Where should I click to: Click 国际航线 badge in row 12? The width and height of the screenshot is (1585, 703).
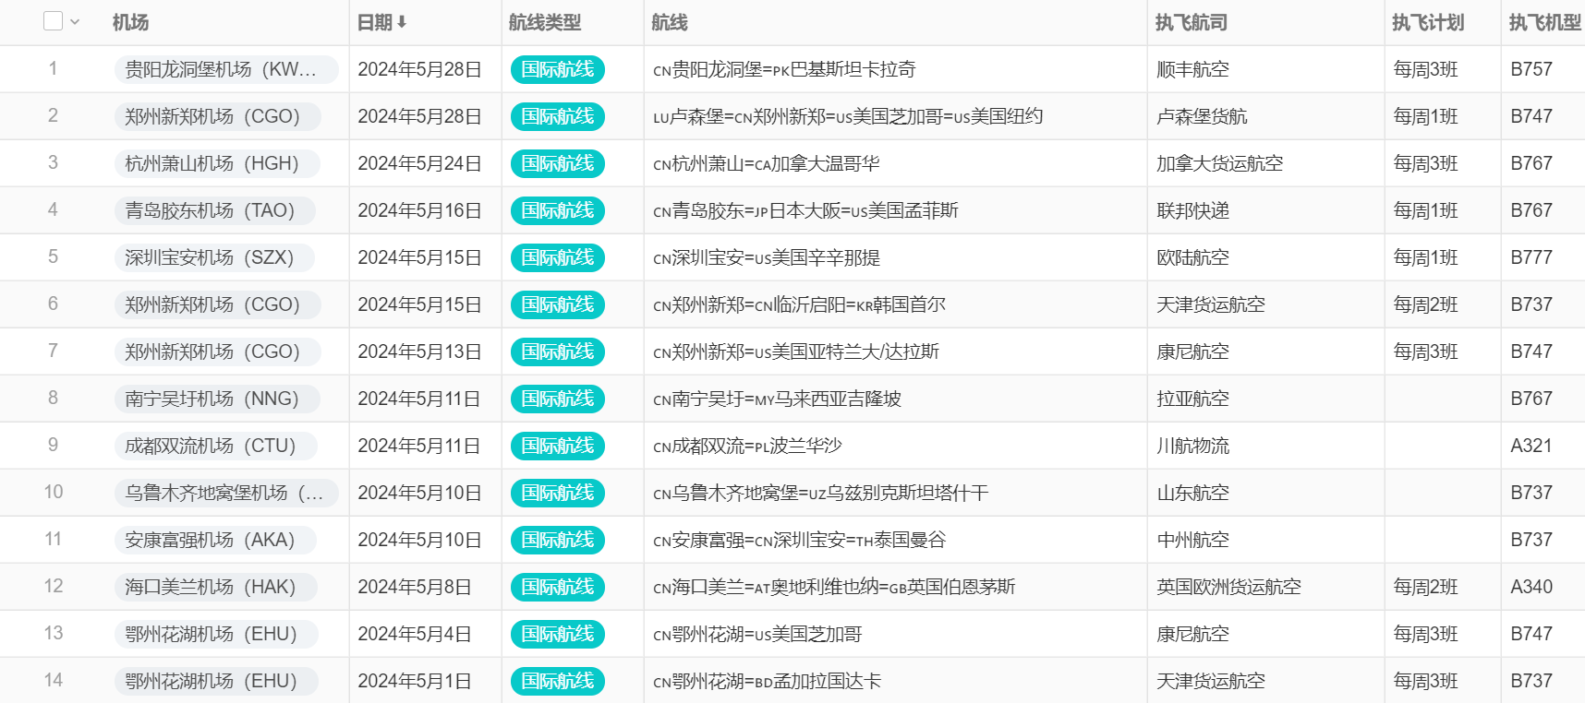pyautogui.click(x=558, y=587)
